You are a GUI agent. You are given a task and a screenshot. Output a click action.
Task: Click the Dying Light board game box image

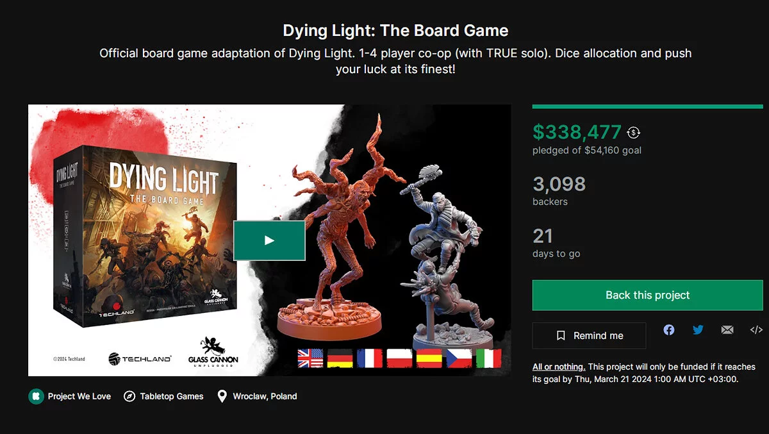(144, 234)
